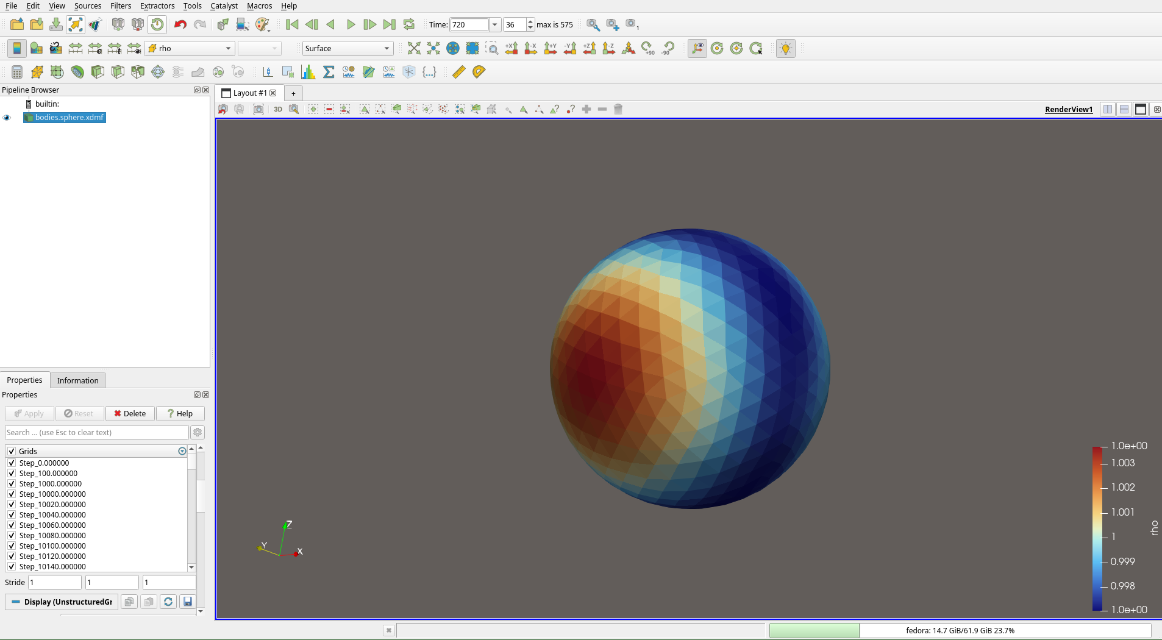Toggle the Grids header checkbox
This screenshot has height=640, width=1162.
12,451
